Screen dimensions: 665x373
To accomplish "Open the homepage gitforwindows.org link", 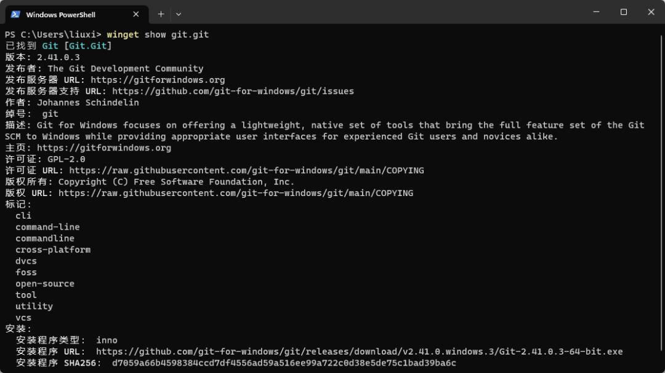I will tap(104, 147).
